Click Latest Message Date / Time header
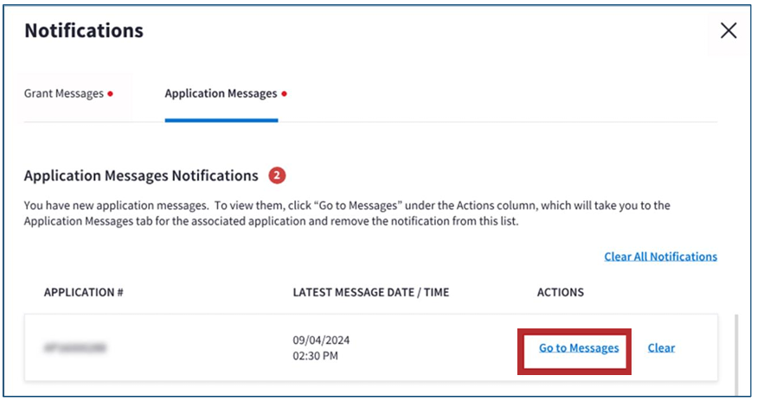This screenshot has height=401, width=757. coord(370,292)
